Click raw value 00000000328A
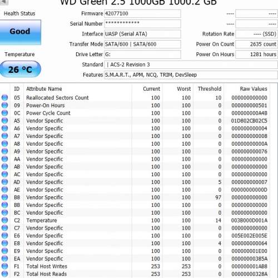 point(249,274)
